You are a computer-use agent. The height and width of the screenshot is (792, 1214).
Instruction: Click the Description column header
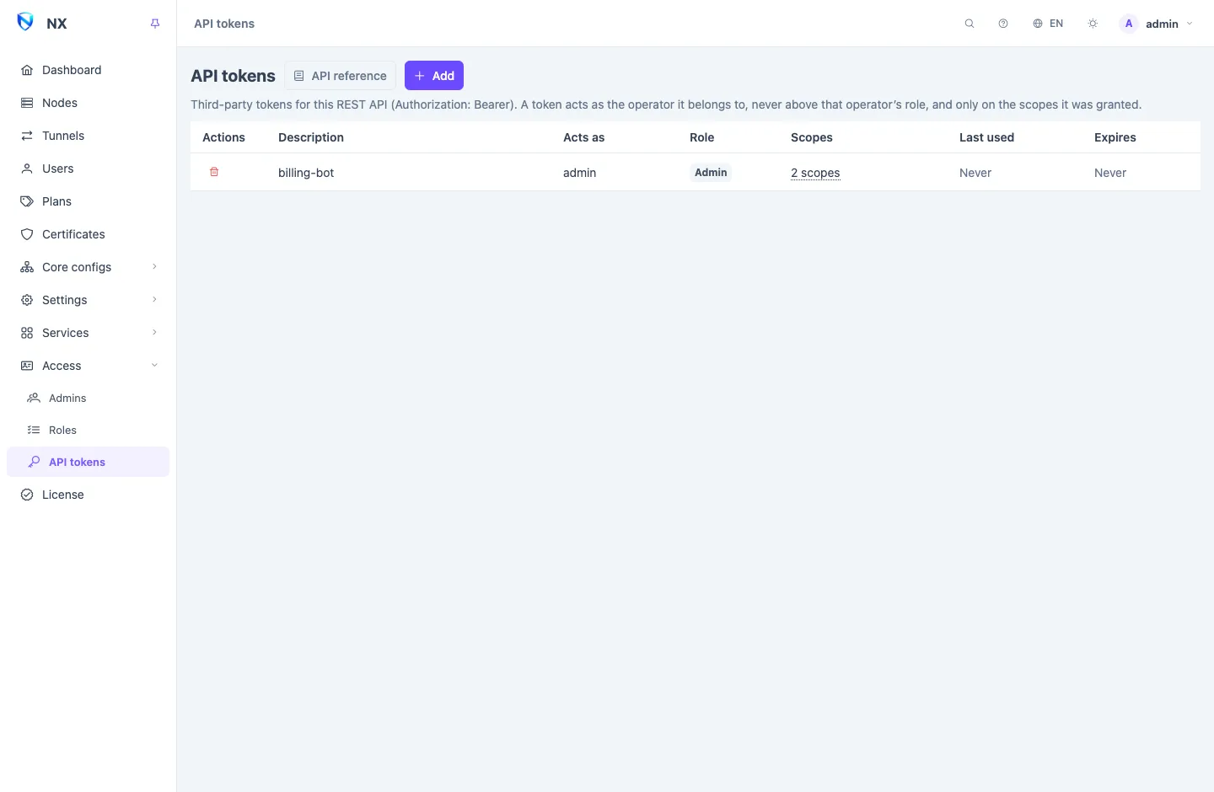(311, 137)
